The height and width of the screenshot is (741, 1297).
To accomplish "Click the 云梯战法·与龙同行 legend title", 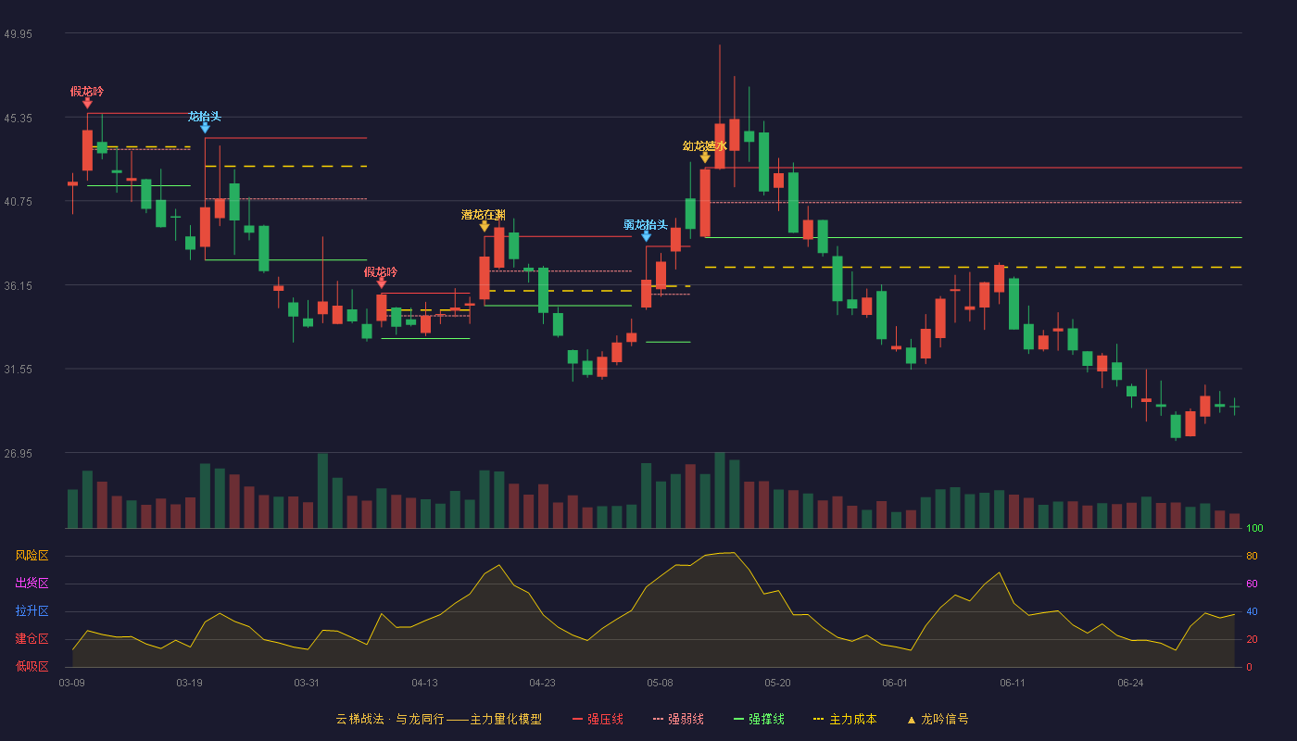I will (438, 719).
